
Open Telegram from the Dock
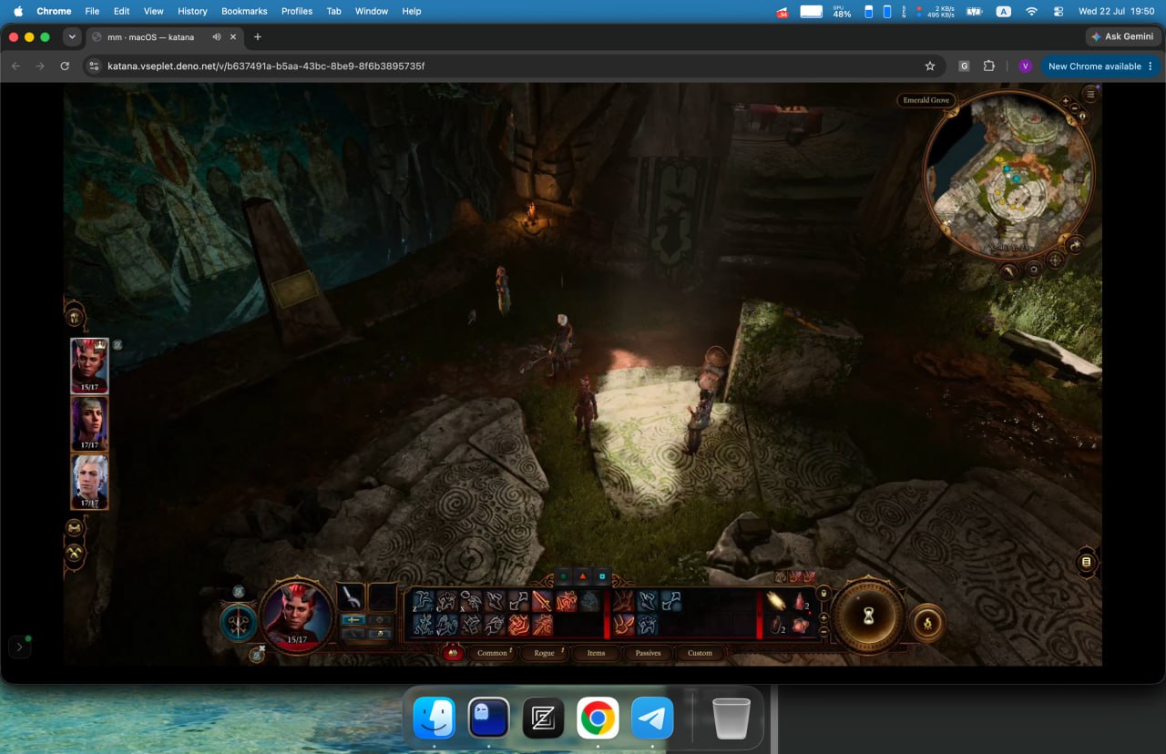point(652,718)
